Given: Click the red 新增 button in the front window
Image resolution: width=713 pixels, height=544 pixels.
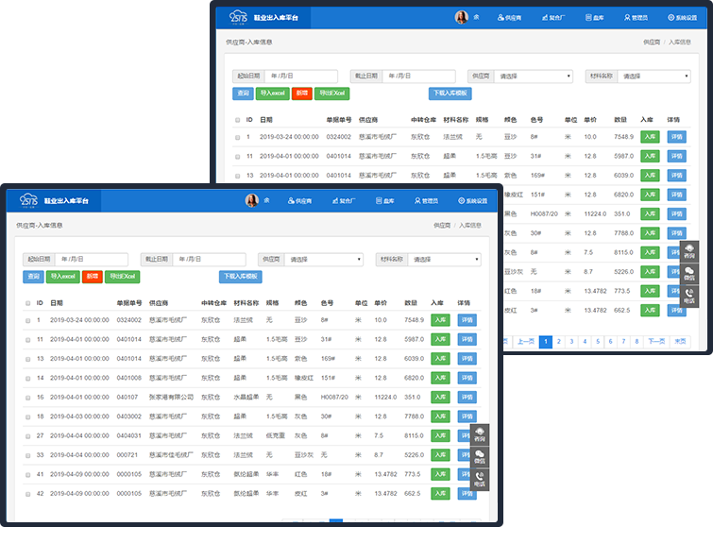Looking at the screenshot, I should point(92,276).
